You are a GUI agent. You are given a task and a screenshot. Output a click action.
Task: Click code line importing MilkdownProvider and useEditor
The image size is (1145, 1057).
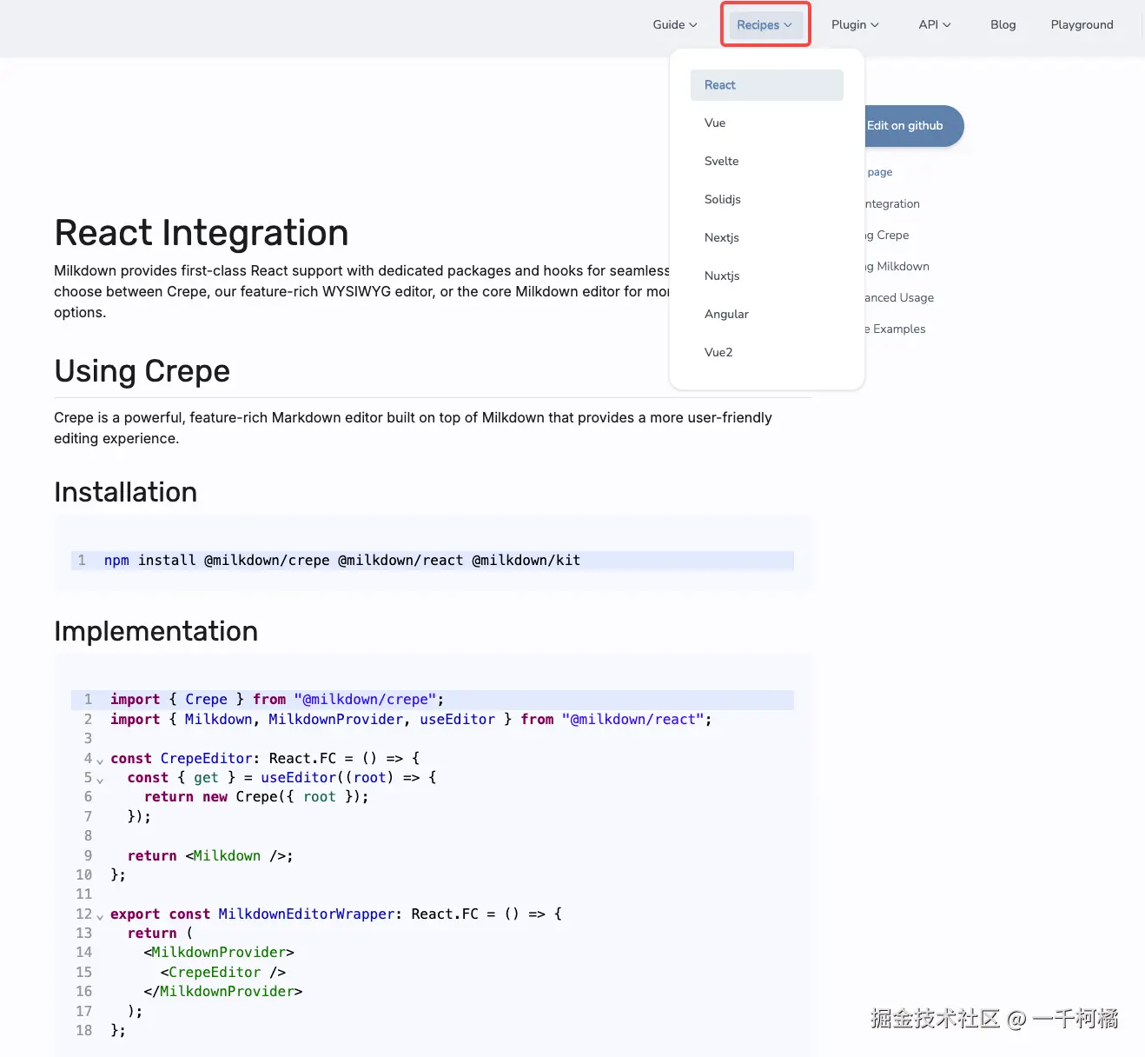tap(411, 720)
